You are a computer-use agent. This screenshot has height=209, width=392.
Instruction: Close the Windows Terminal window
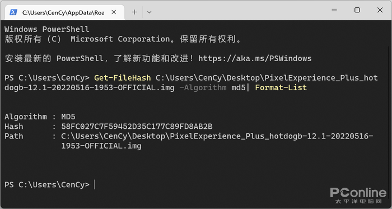click(380, 10)
